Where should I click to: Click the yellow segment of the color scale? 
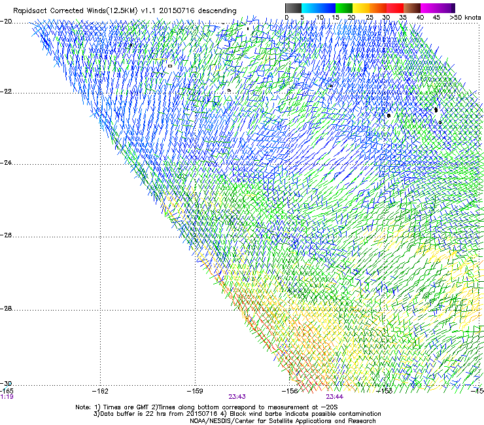click(x=361, y=8)
